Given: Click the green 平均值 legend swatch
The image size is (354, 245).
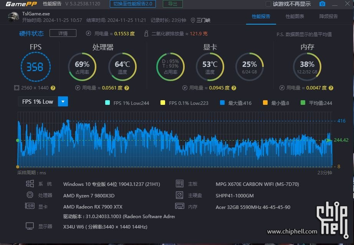Looking at the screenshot, I should (x=303, y=103).
